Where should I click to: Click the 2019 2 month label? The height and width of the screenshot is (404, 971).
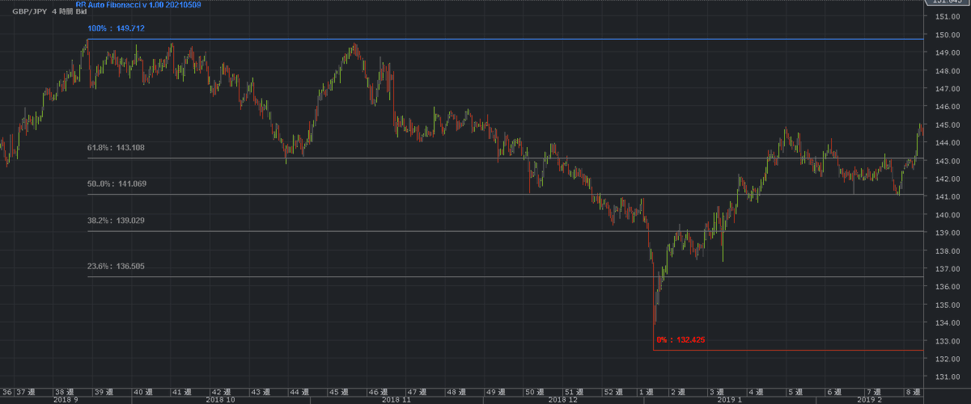click(871, 399)
